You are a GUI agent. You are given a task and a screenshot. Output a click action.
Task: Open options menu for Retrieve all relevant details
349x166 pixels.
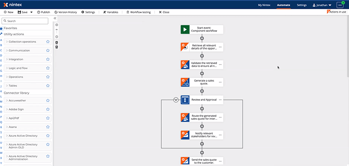pyautogui.click(x=220, y=47)
